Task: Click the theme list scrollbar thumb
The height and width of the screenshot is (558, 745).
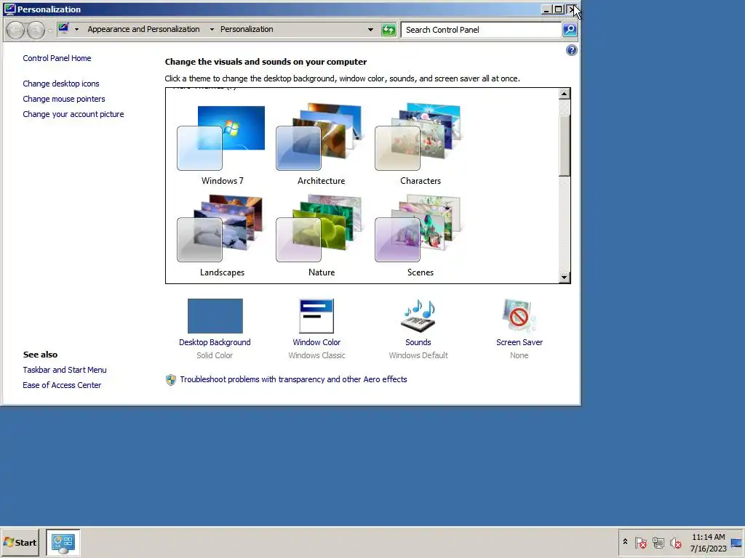Action: coord(564,145)
